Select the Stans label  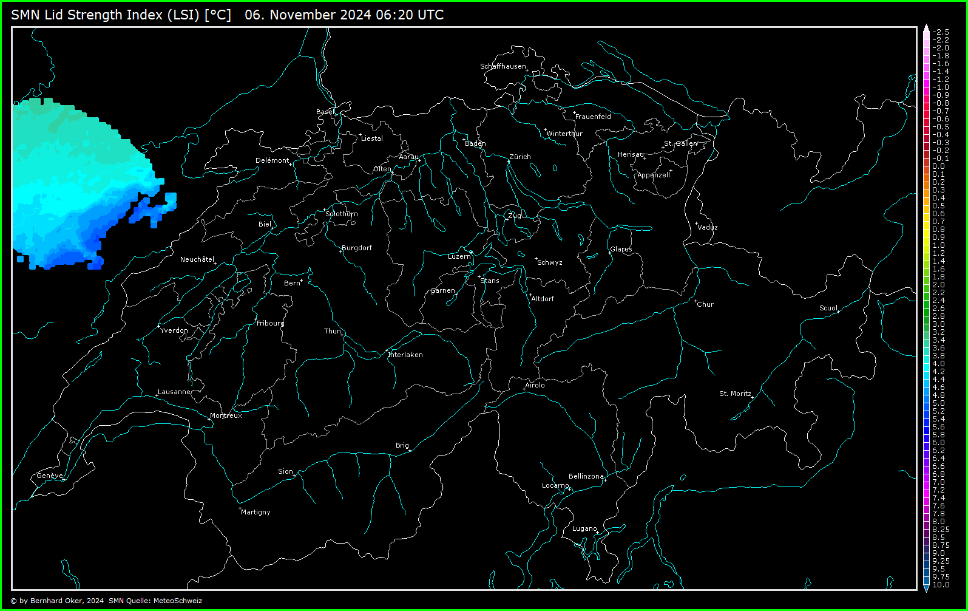(490, 281)
